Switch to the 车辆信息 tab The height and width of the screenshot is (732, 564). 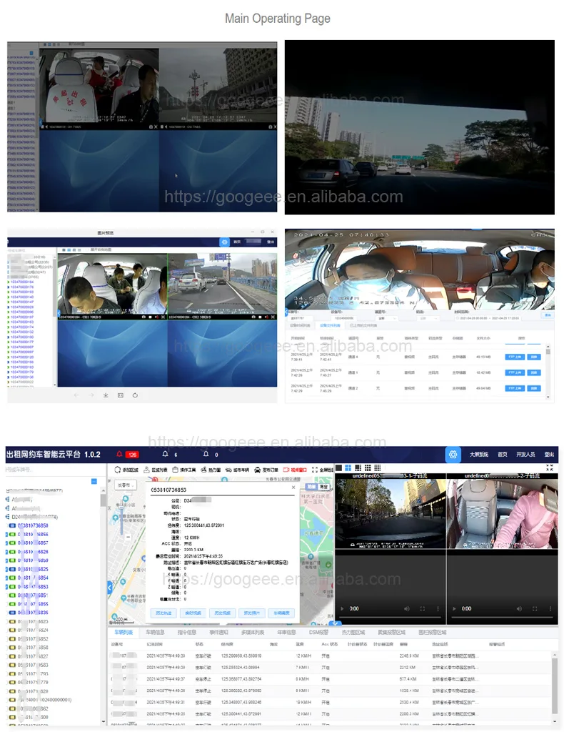(155, 633)
